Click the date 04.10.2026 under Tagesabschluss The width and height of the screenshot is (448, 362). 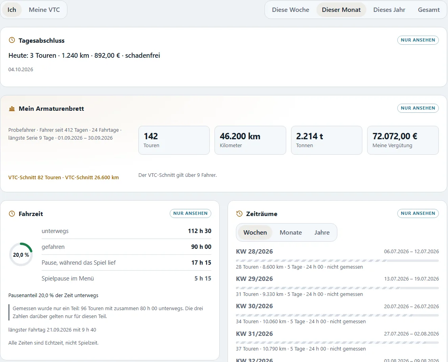pos(21,70)
